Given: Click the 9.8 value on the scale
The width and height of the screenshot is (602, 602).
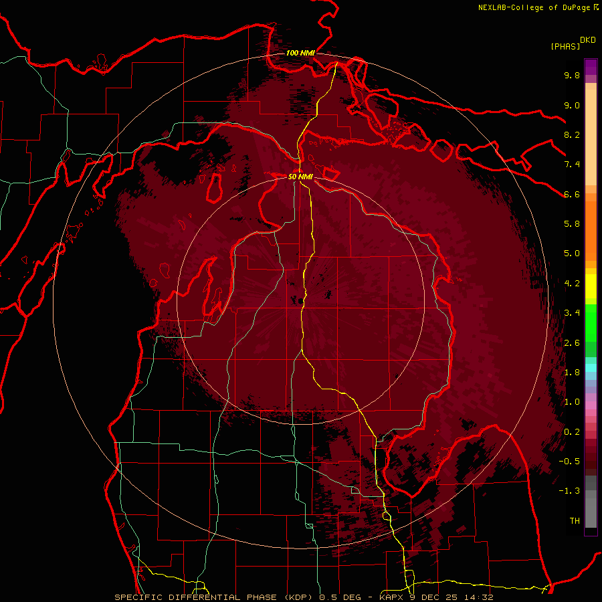Looking at the screenshot, I should point(572,75).
